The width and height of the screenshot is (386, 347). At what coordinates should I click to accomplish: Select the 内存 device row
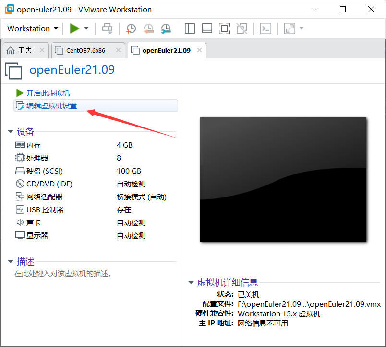(96, 145)
